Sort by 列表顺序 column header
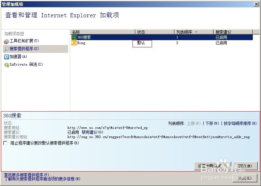Screen dimensions: 261x186 point(194,32)
